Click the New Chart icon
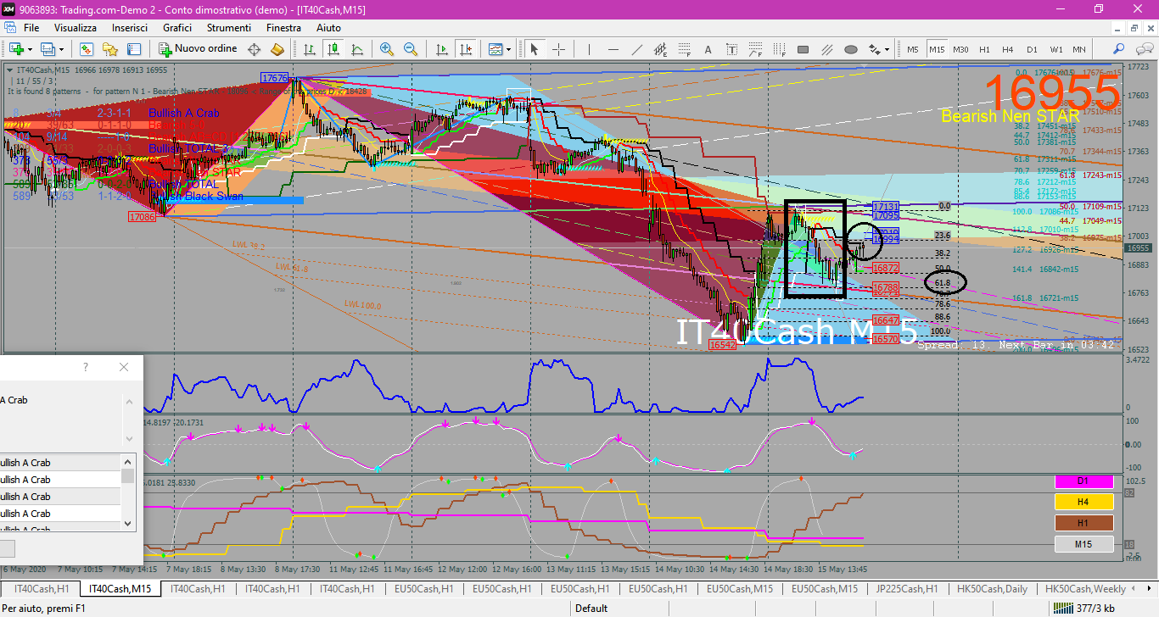The width and height of the screenshot is (1159, 617). (17, 49)
